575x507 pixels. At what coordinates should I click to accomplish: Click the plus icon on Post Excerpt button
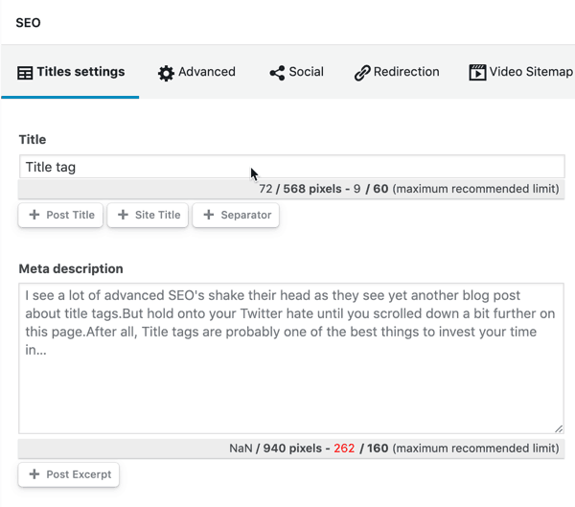pyautogui.click(x=34, y=473)
